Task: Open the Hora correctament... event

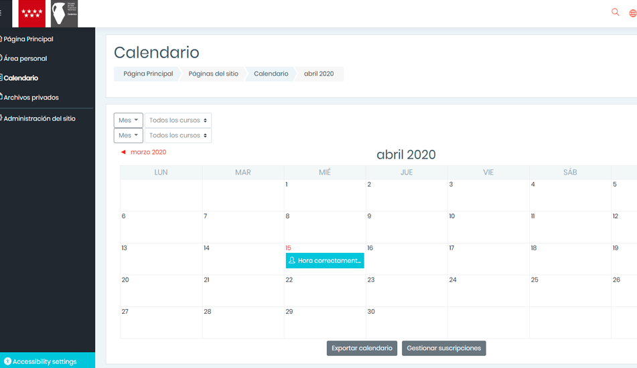Action: (x=325, y=260)
